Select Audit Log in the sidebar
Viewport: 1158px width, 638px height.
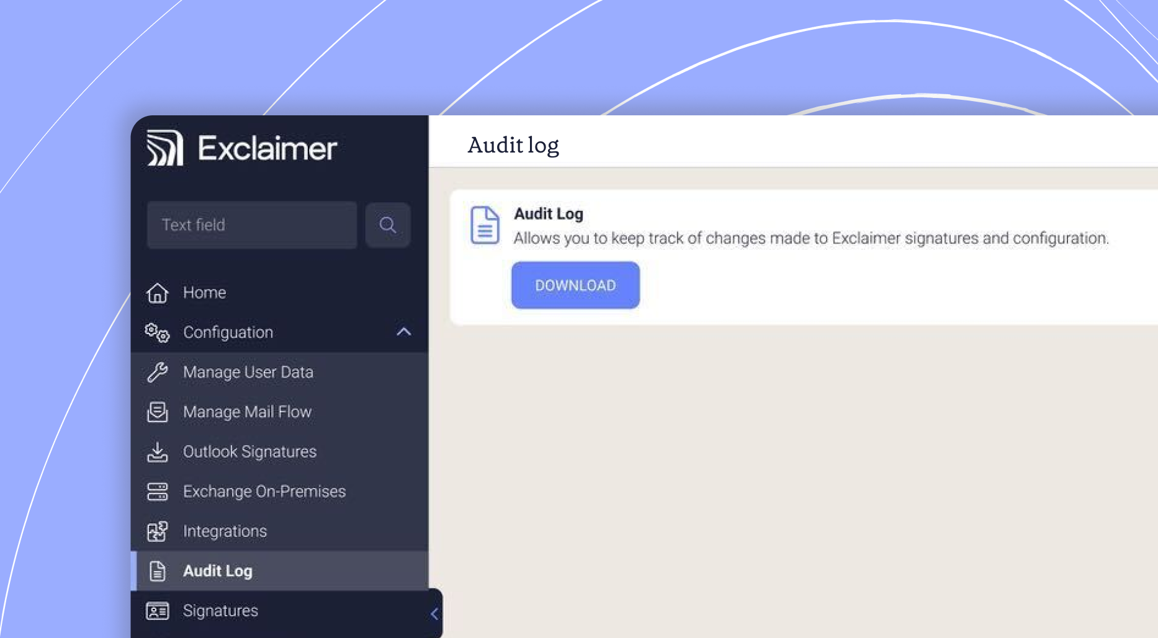click(x=217, y=571)
